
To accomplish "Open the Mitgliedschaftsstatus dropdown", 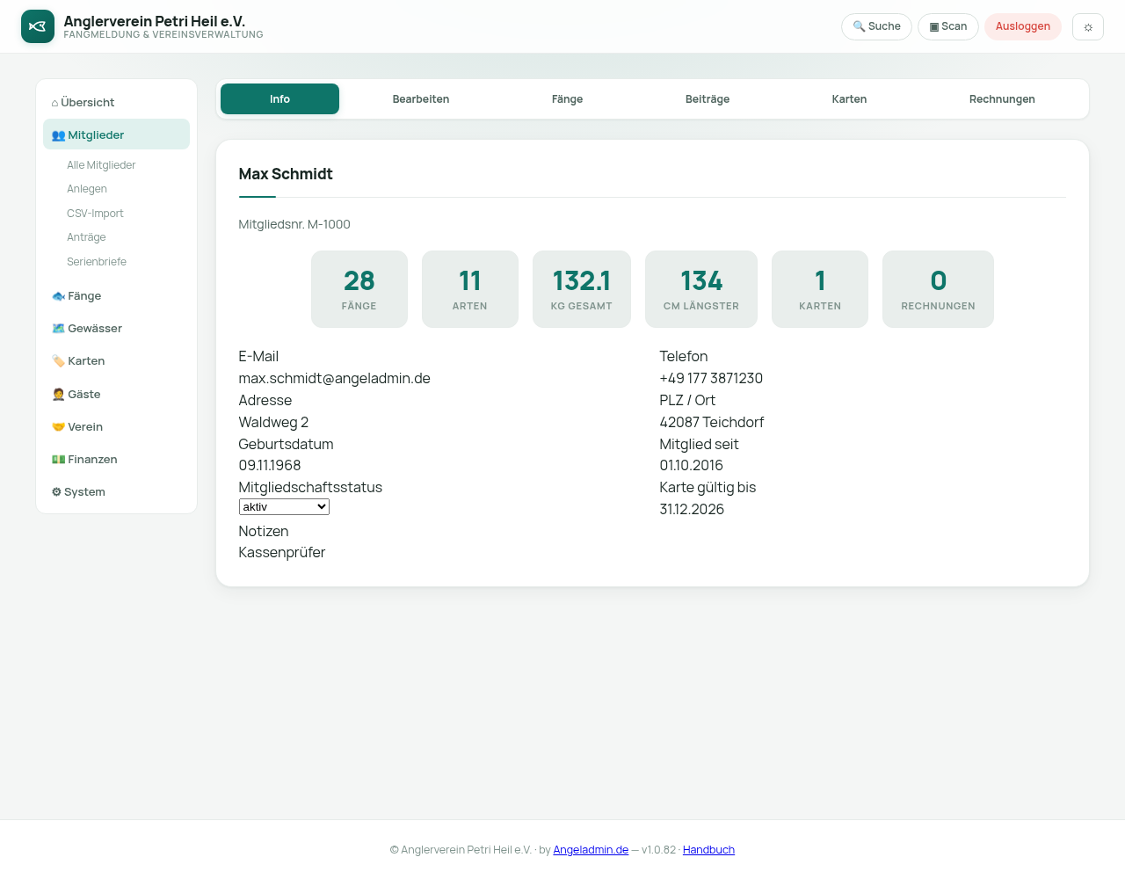I will point(284,507).
